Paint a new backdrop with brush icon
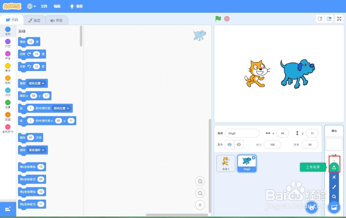 (334, 187)
